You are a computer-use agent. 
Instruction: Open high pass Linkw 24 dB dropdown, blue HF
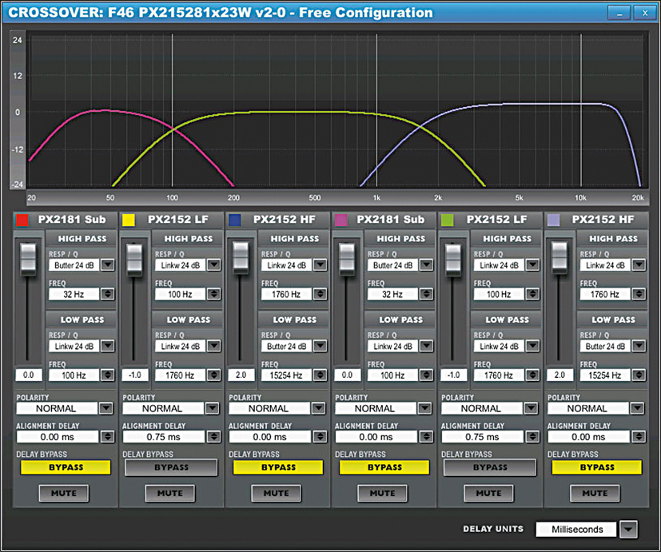(320, 265)
